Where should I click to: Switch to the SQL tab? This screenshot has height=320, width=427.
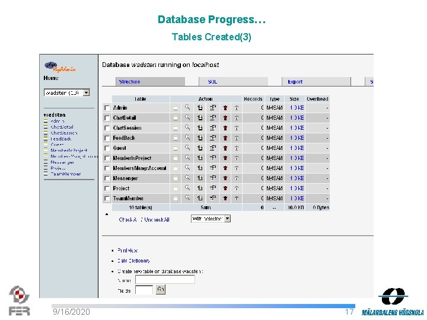234,82
